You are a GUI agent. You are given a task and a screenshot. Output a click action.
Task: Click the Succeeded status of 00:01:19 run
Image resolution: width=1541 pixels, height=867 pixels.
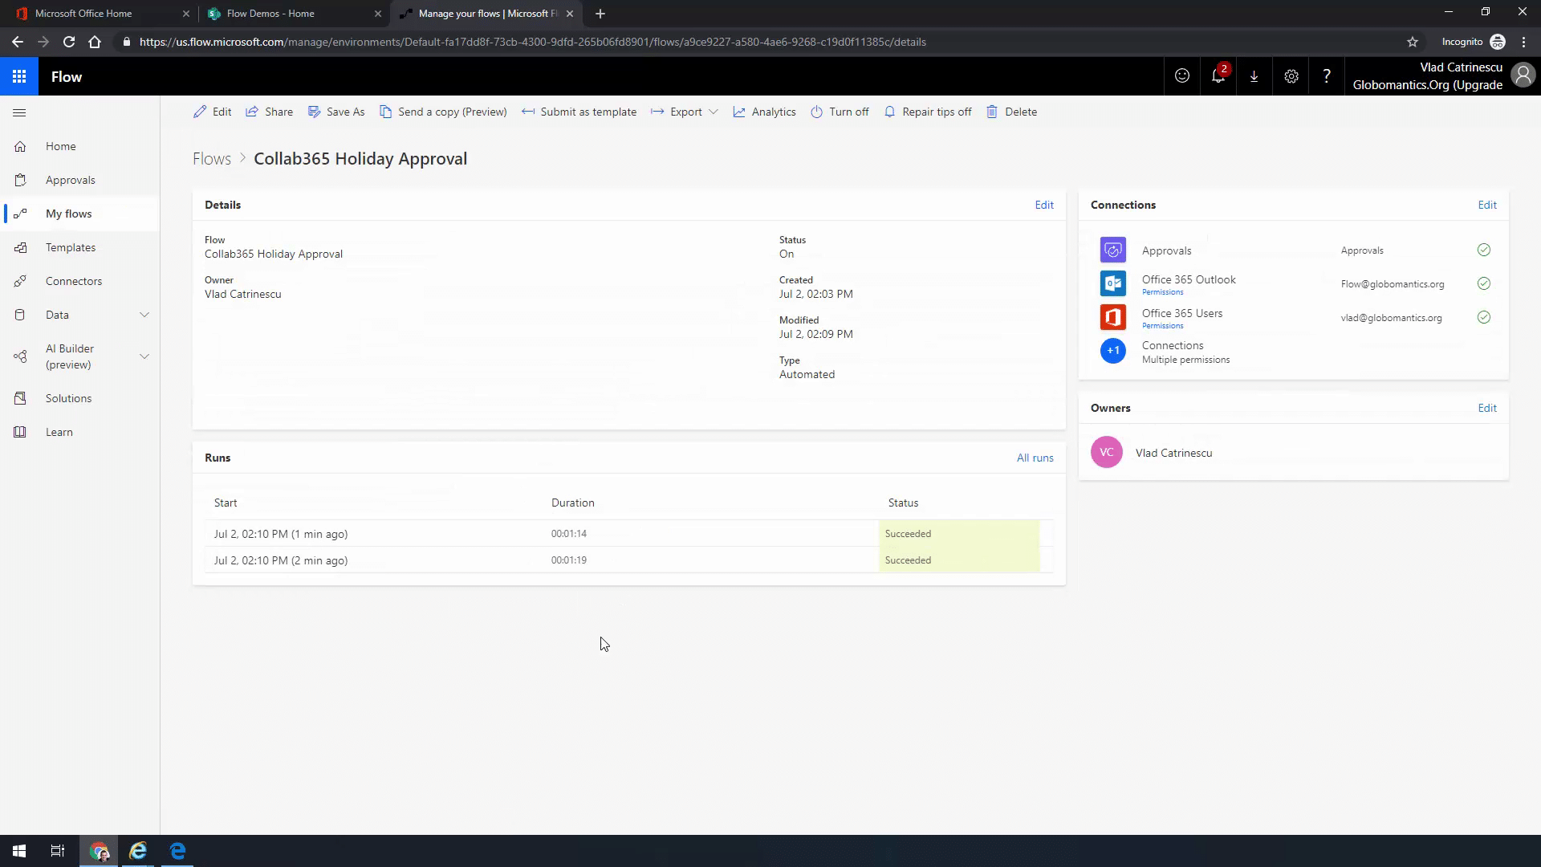point(908,560)
